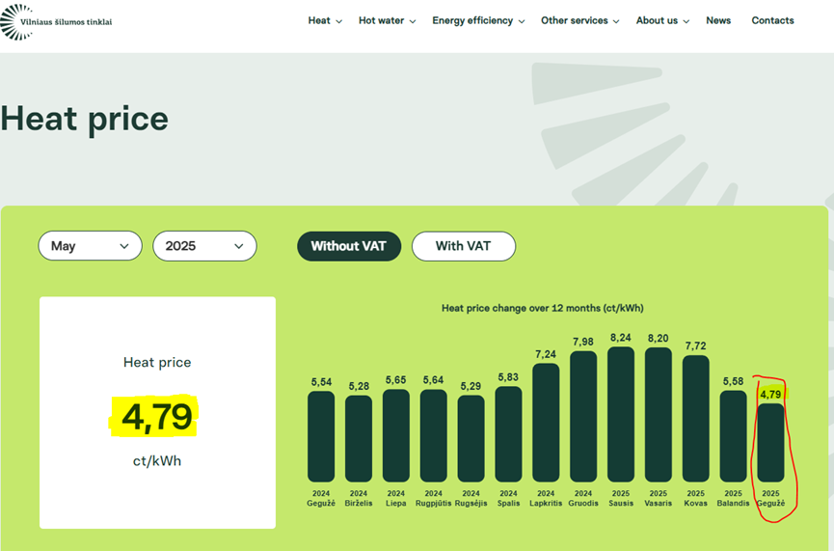834x551 pixels.
Task: Click the large 4,79 heat price value
Action: tap(157, 417)
